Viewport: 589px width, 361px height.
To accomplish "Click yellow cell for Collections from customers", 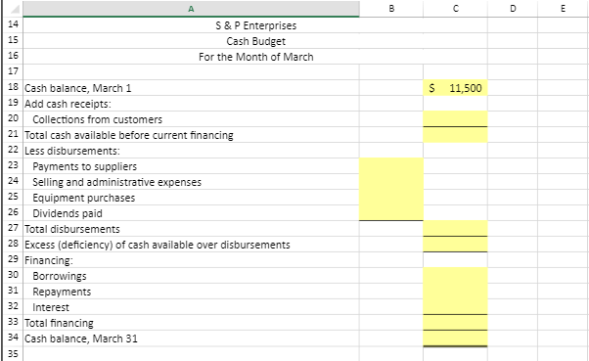I will click(x=455, y=119).
